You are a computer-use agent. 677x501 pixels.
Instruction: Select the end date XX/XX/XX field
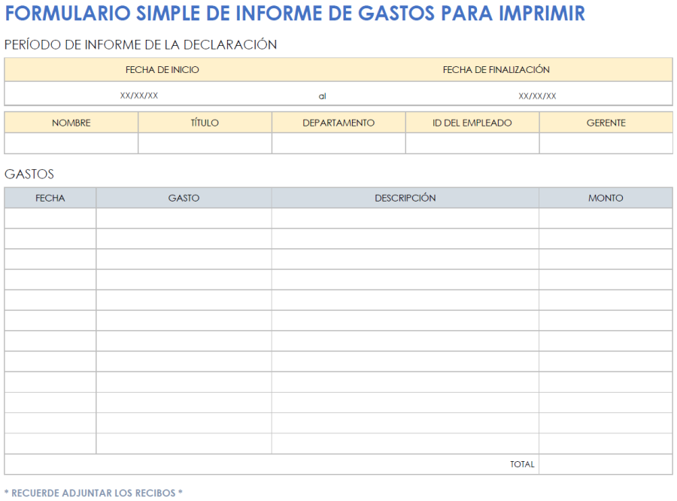pyautogui.click(x=538, y=95)
